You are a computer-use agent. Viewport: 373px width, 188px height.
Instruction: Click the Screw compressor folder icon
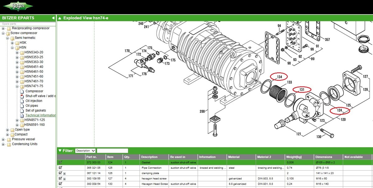(8, 33)
